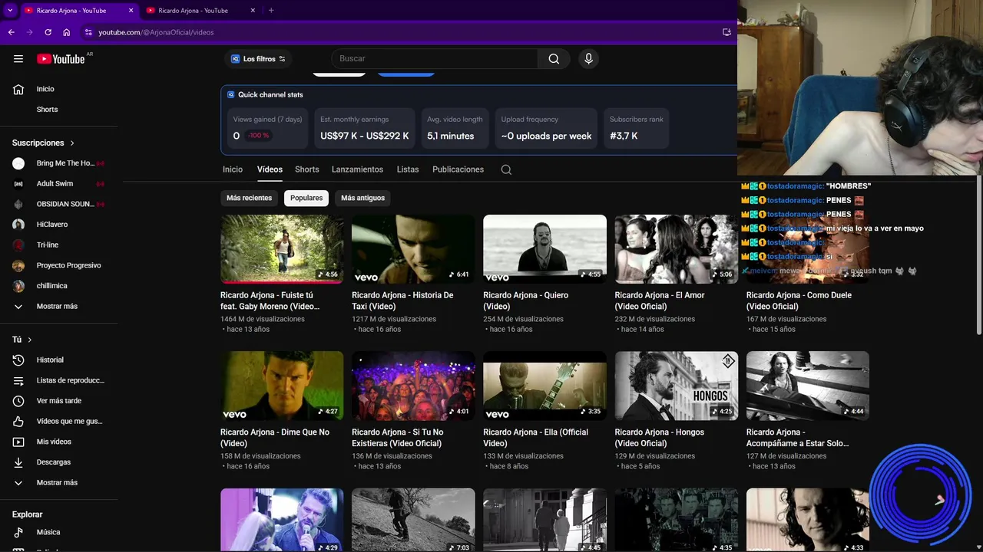Click the install app icon in address bar
983x552 pixels.
coord(726,32)
